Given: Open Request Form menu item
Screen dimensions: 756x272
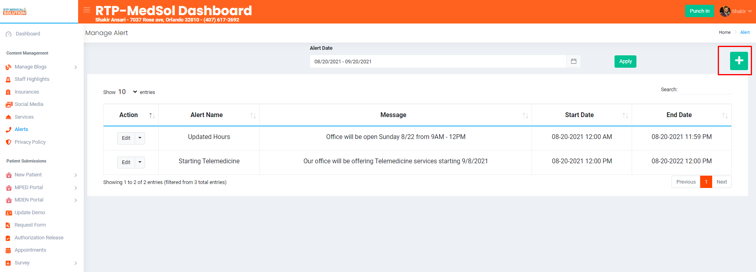Looking at the screenshot, I should click(x=30, y=225).
